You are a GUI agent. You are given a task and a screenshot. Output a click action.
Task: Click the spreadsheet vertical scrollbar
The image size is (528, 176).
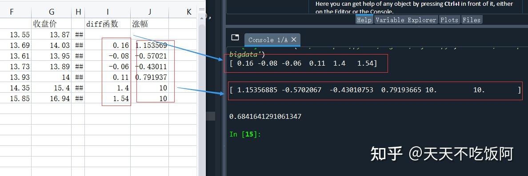pyautogui.click(x=202, y=94)
